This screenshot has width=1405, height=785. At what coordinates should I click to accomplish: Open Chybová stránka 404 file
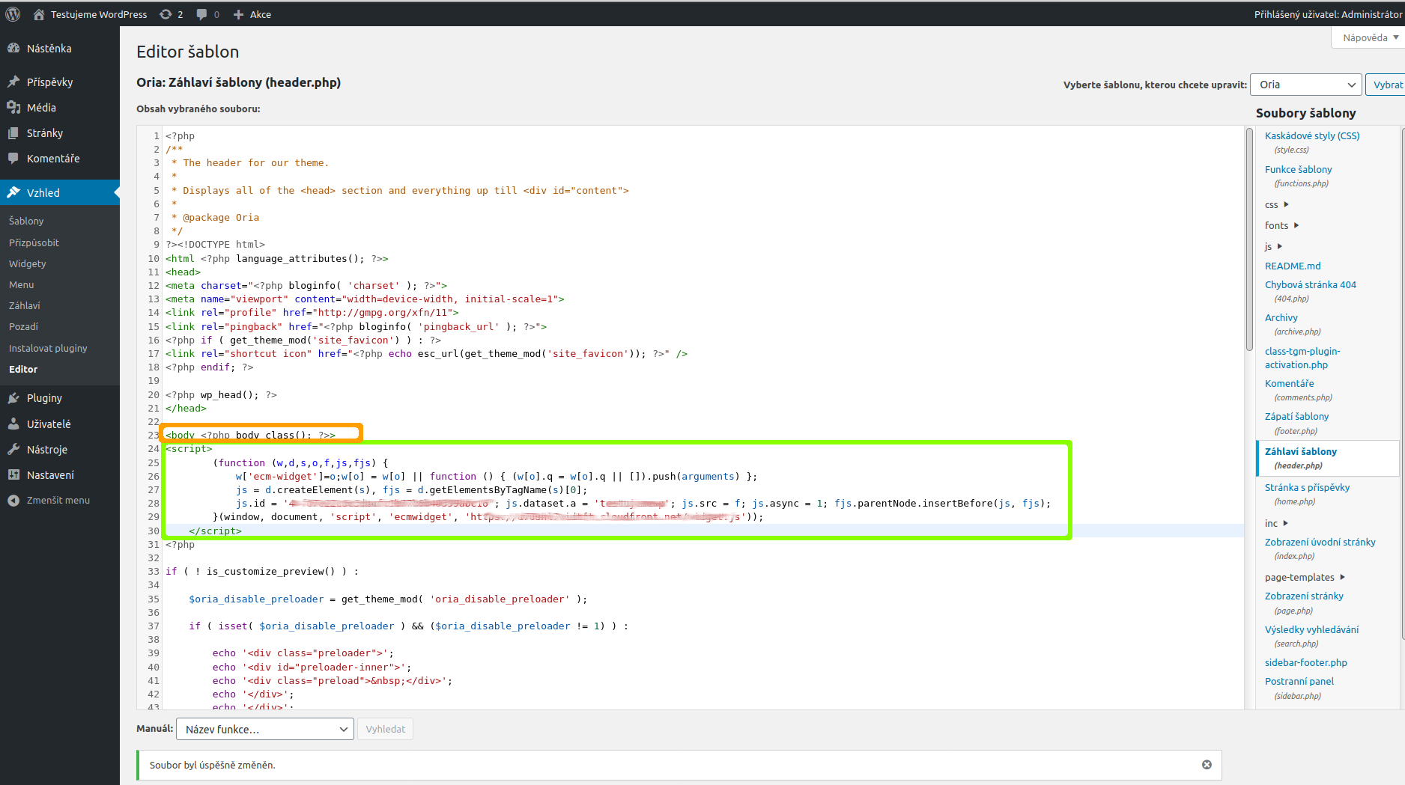tap(1311, 284)
